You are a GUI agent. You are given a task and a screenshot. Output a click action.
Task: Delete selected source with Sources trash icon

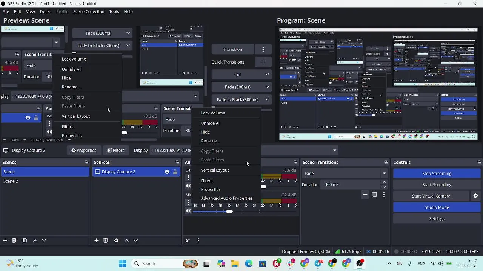106,241
